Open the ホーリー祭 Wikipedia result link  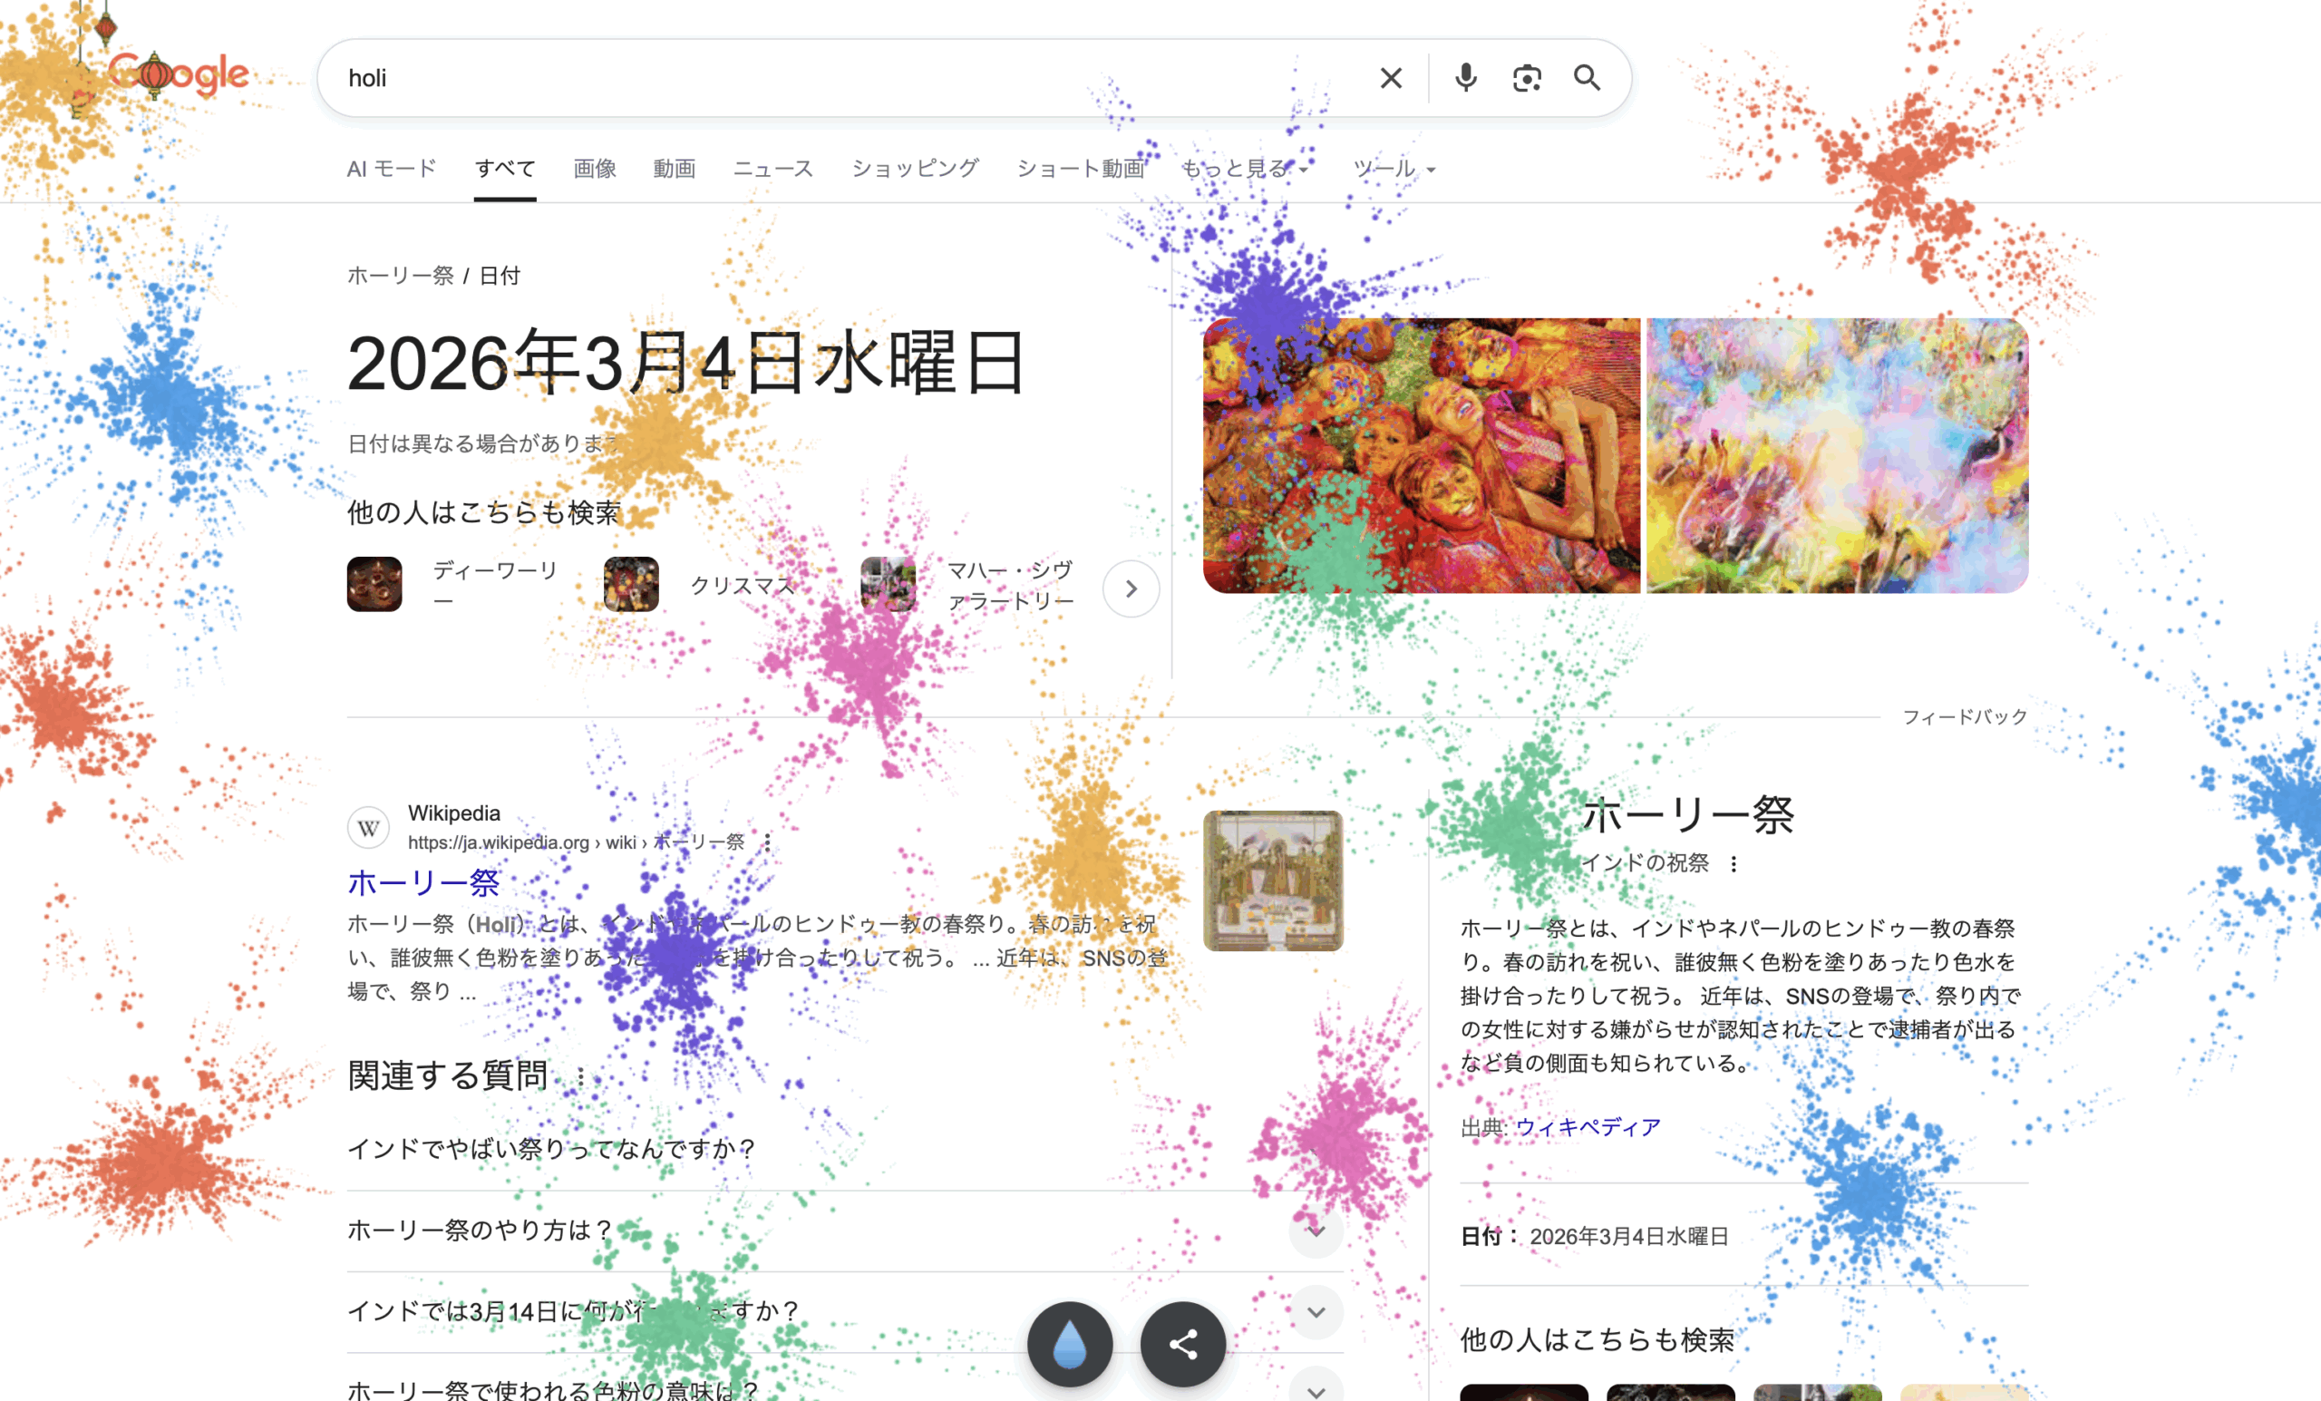pos(424,883)
